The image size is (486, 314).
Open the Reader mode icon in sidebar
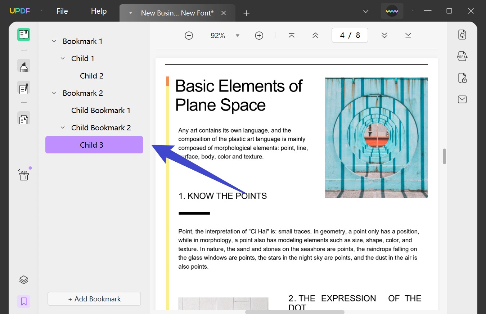pos(24,35)
